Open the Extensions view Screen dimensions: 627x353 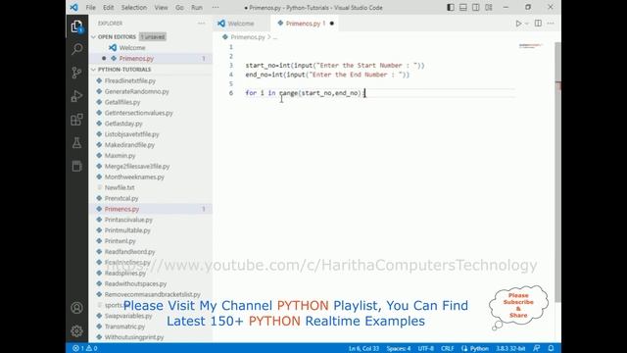click(x=76, y=120)
